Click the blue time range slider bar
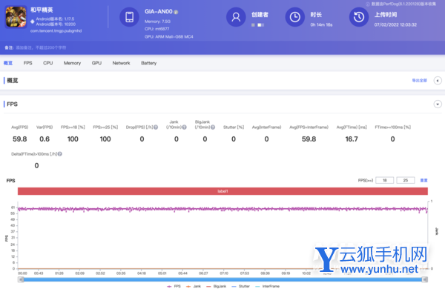This screenshot has height=289, width=445. [x=222, y=279]
